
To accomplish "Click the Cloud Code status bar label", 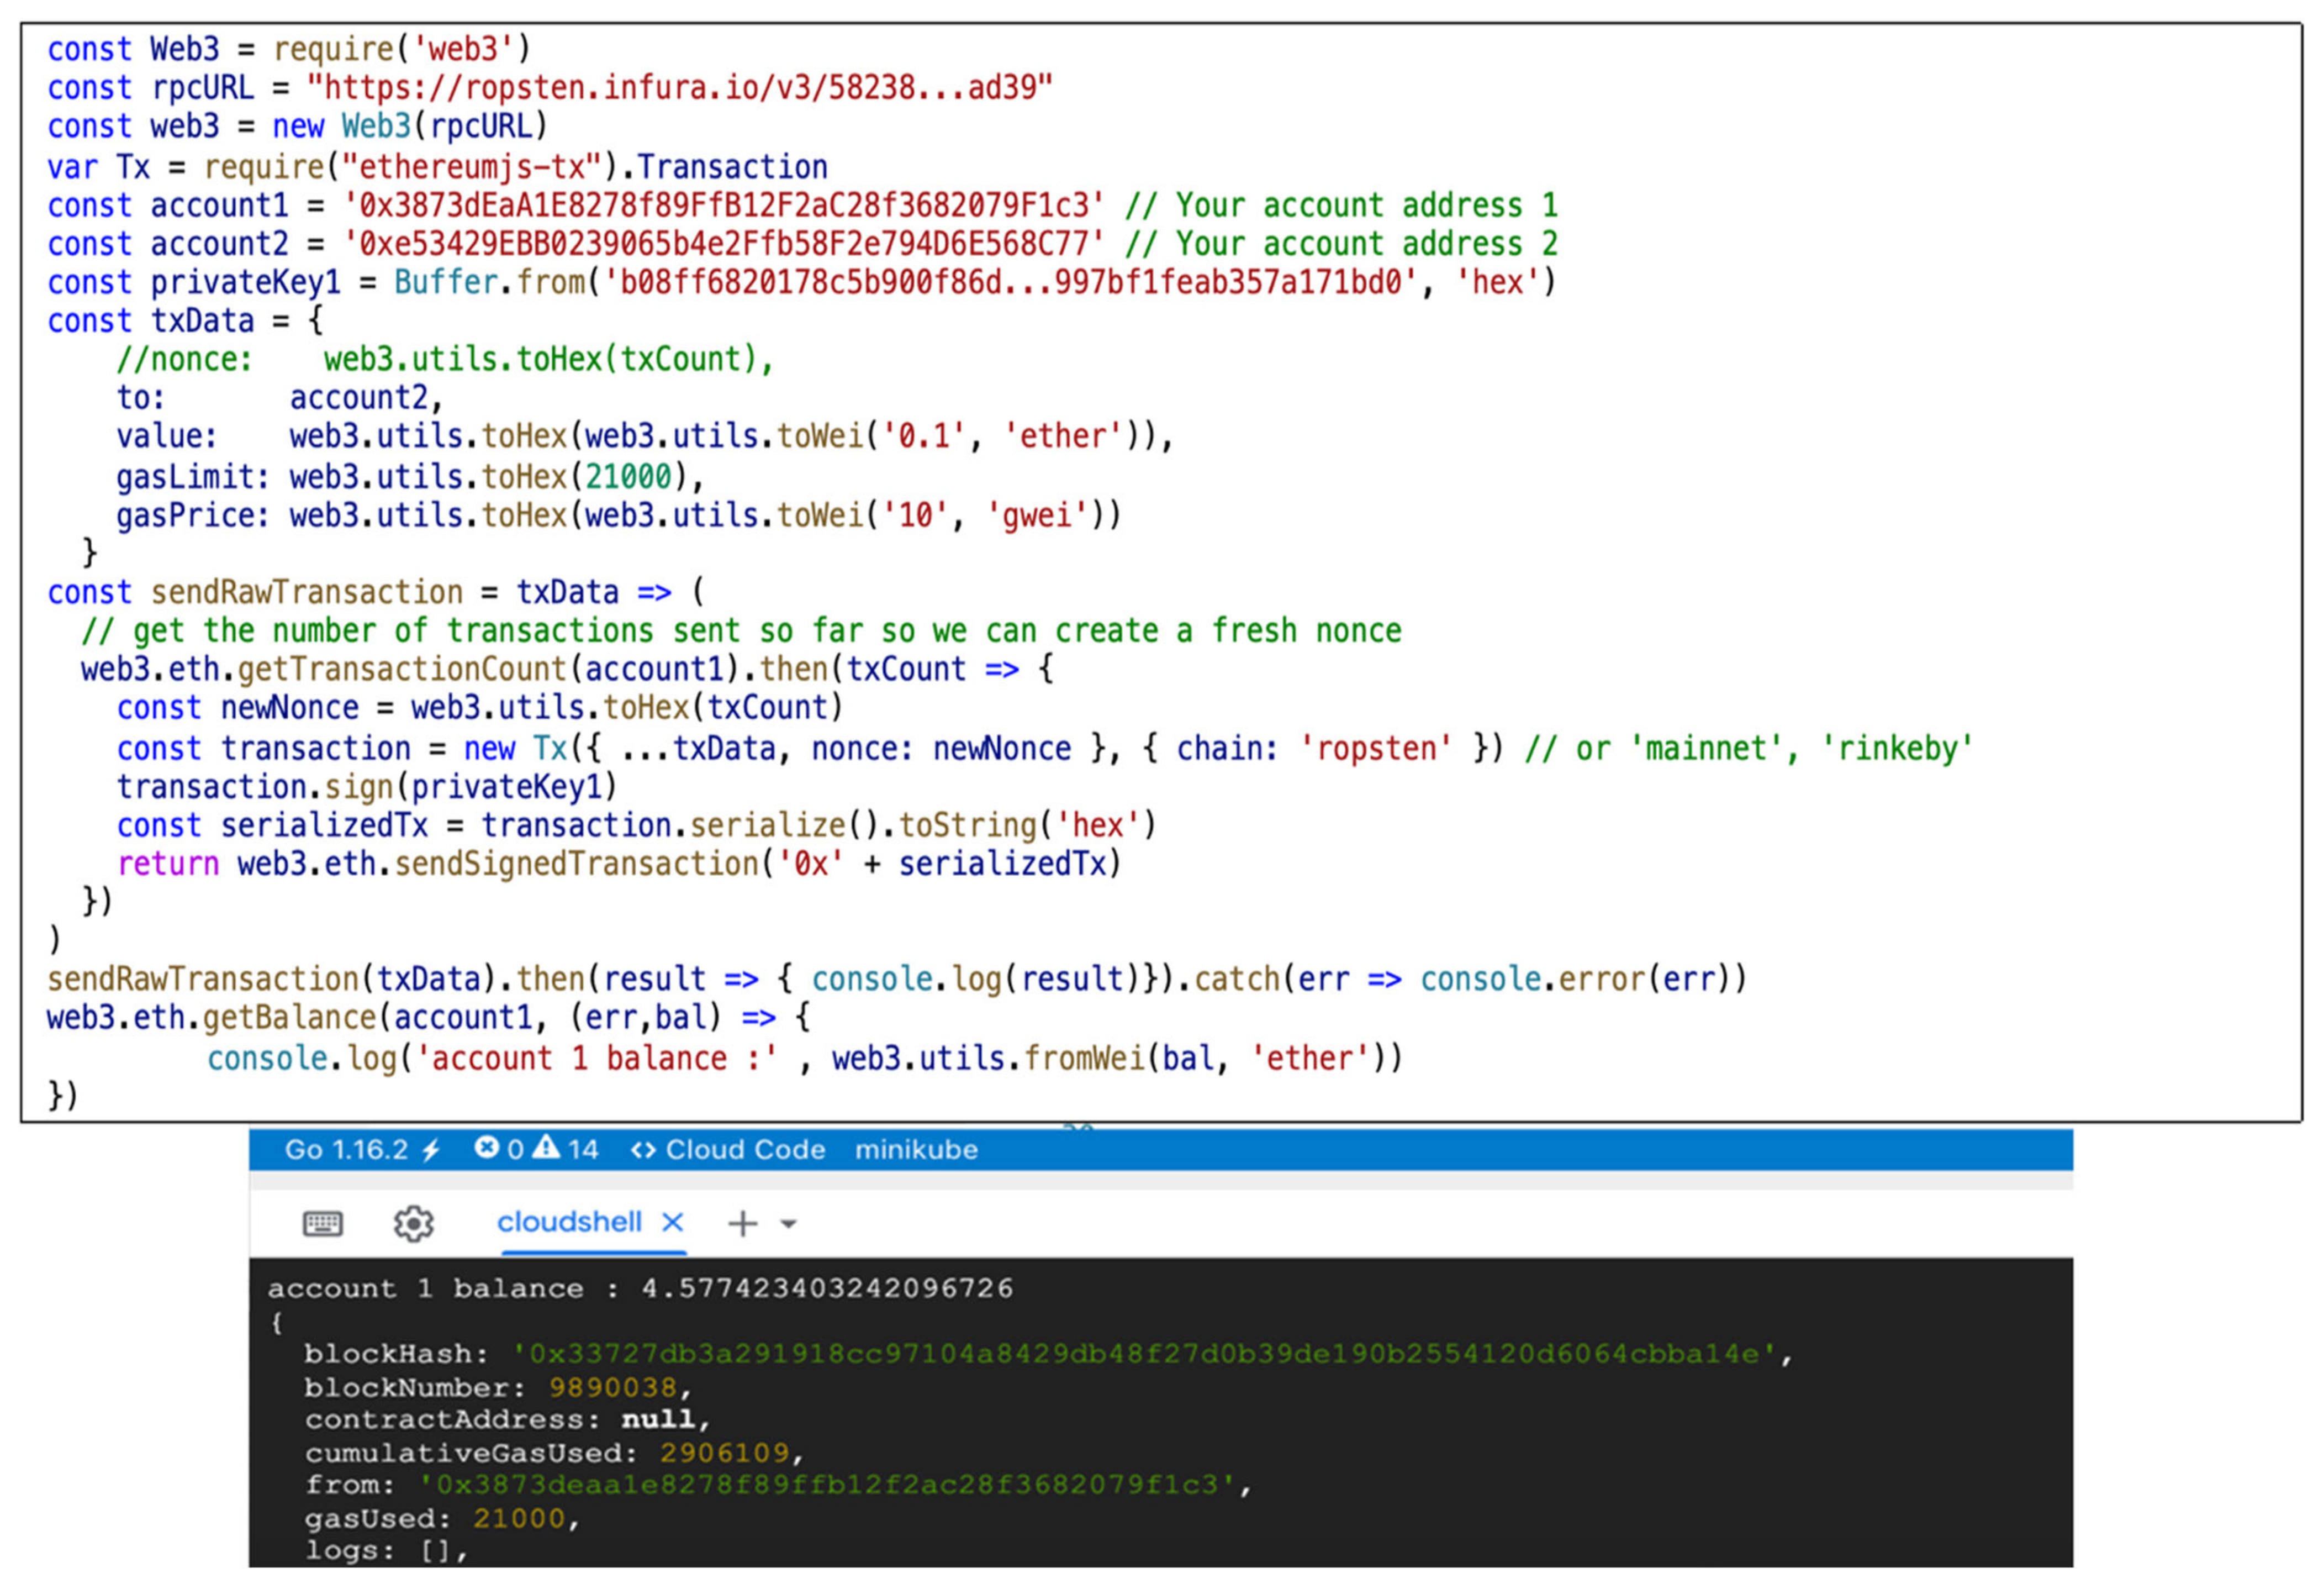I will 745,1150.
